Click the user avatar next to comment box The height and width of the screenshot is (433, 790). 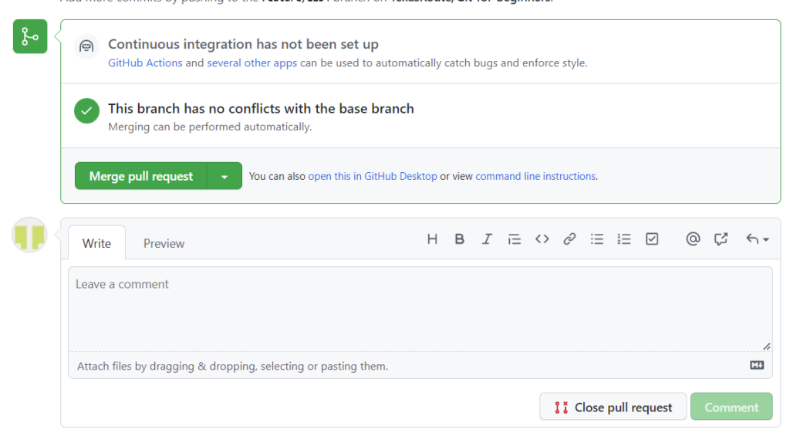[30, 235]
